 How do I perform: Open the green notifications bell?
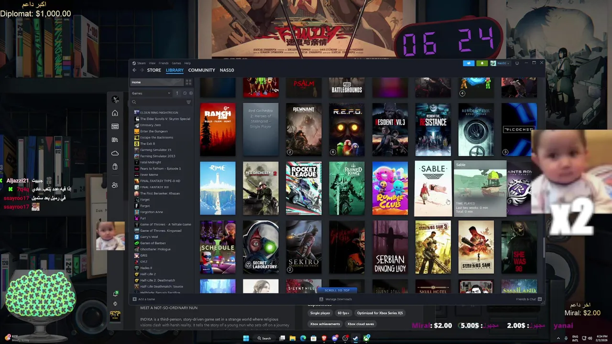(x=482, y=63)
